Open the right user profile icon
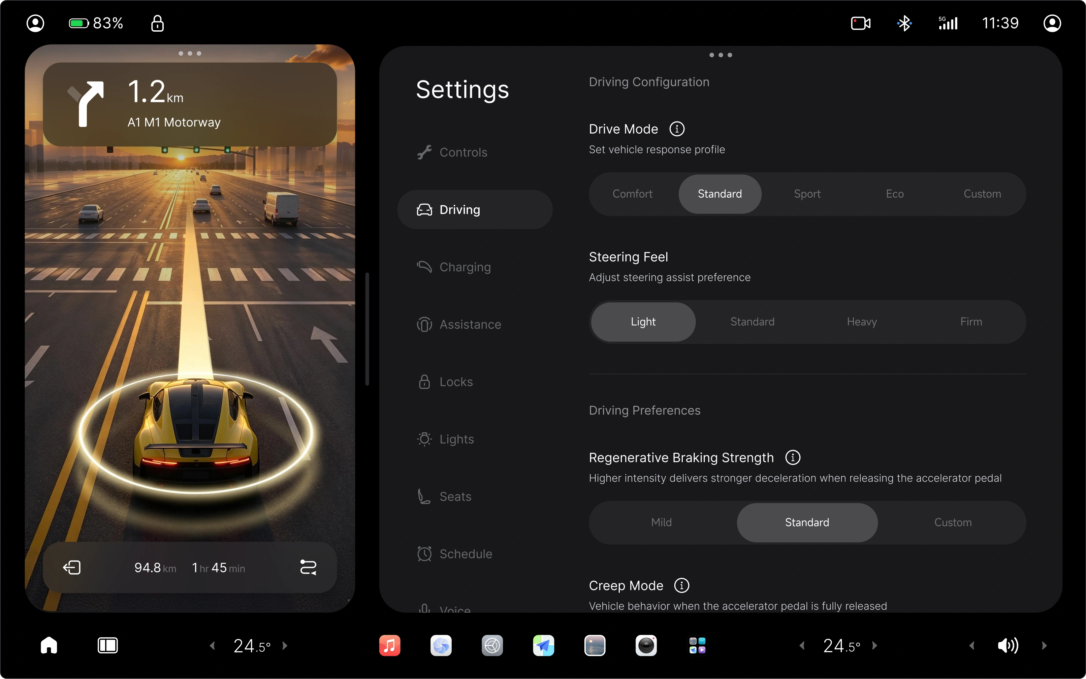 tap(1052, 23)
